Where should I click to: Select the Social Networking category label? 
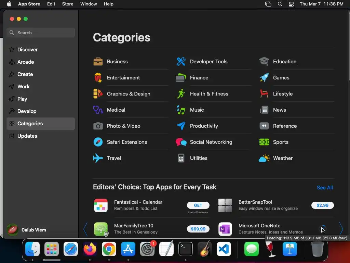pyautogui.click(x=211, y=142)
